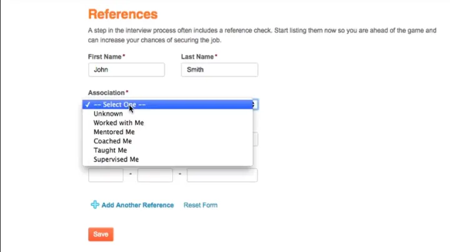450x252 pixels.
Task: Choose 'Coached Me' from the list
Action: click(112, 141)
